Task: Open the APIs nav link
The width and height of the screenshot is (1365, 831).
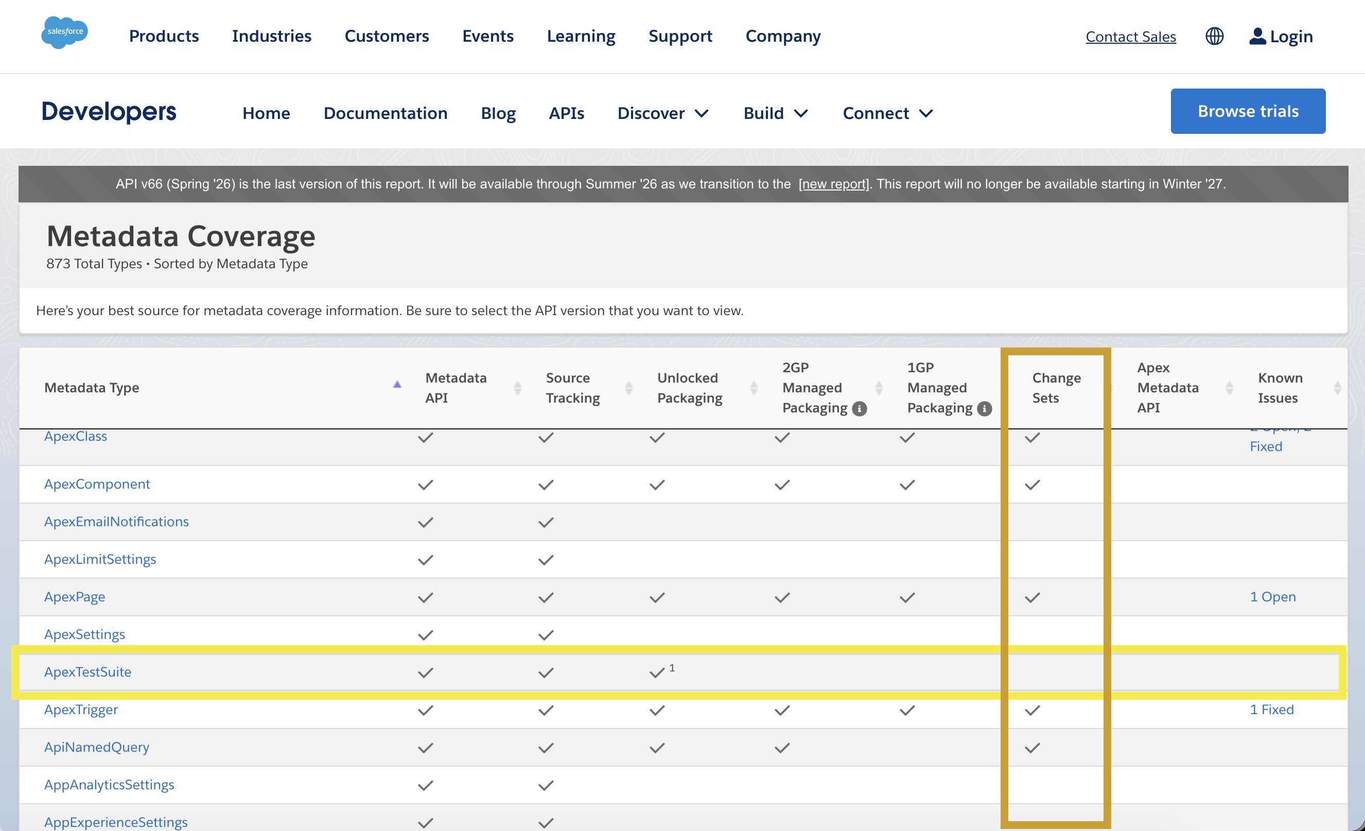Action: 566,113
